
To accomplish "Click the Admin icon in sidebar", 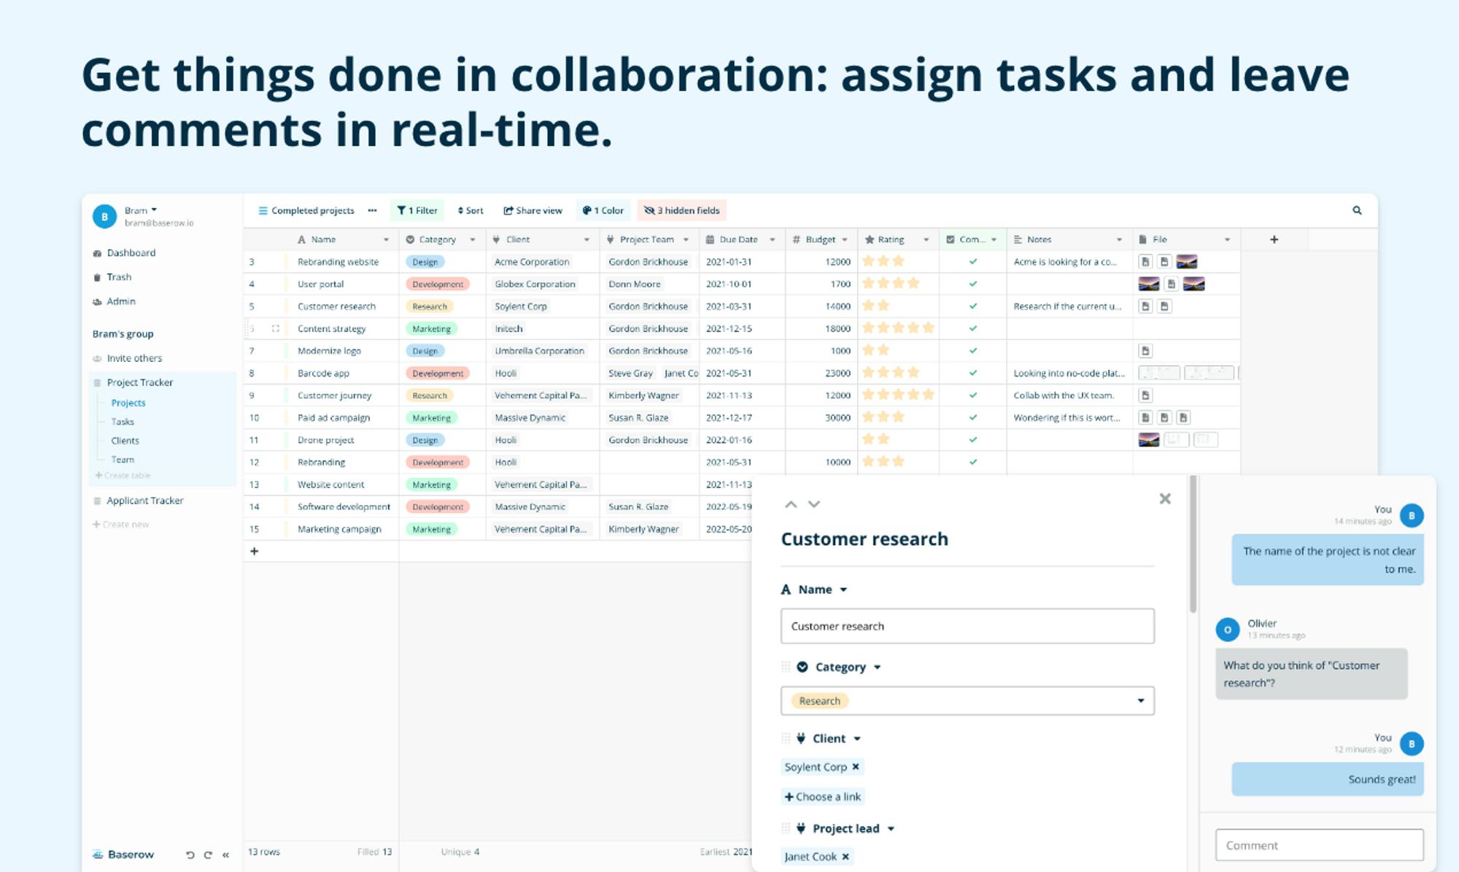I will [97, 301].
